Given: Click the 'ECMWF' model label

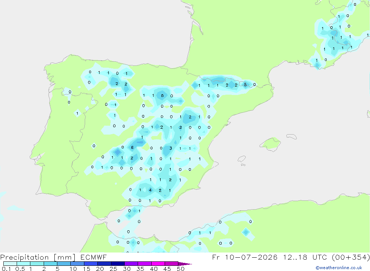Looking at the screenshot, I should [94, 257].
